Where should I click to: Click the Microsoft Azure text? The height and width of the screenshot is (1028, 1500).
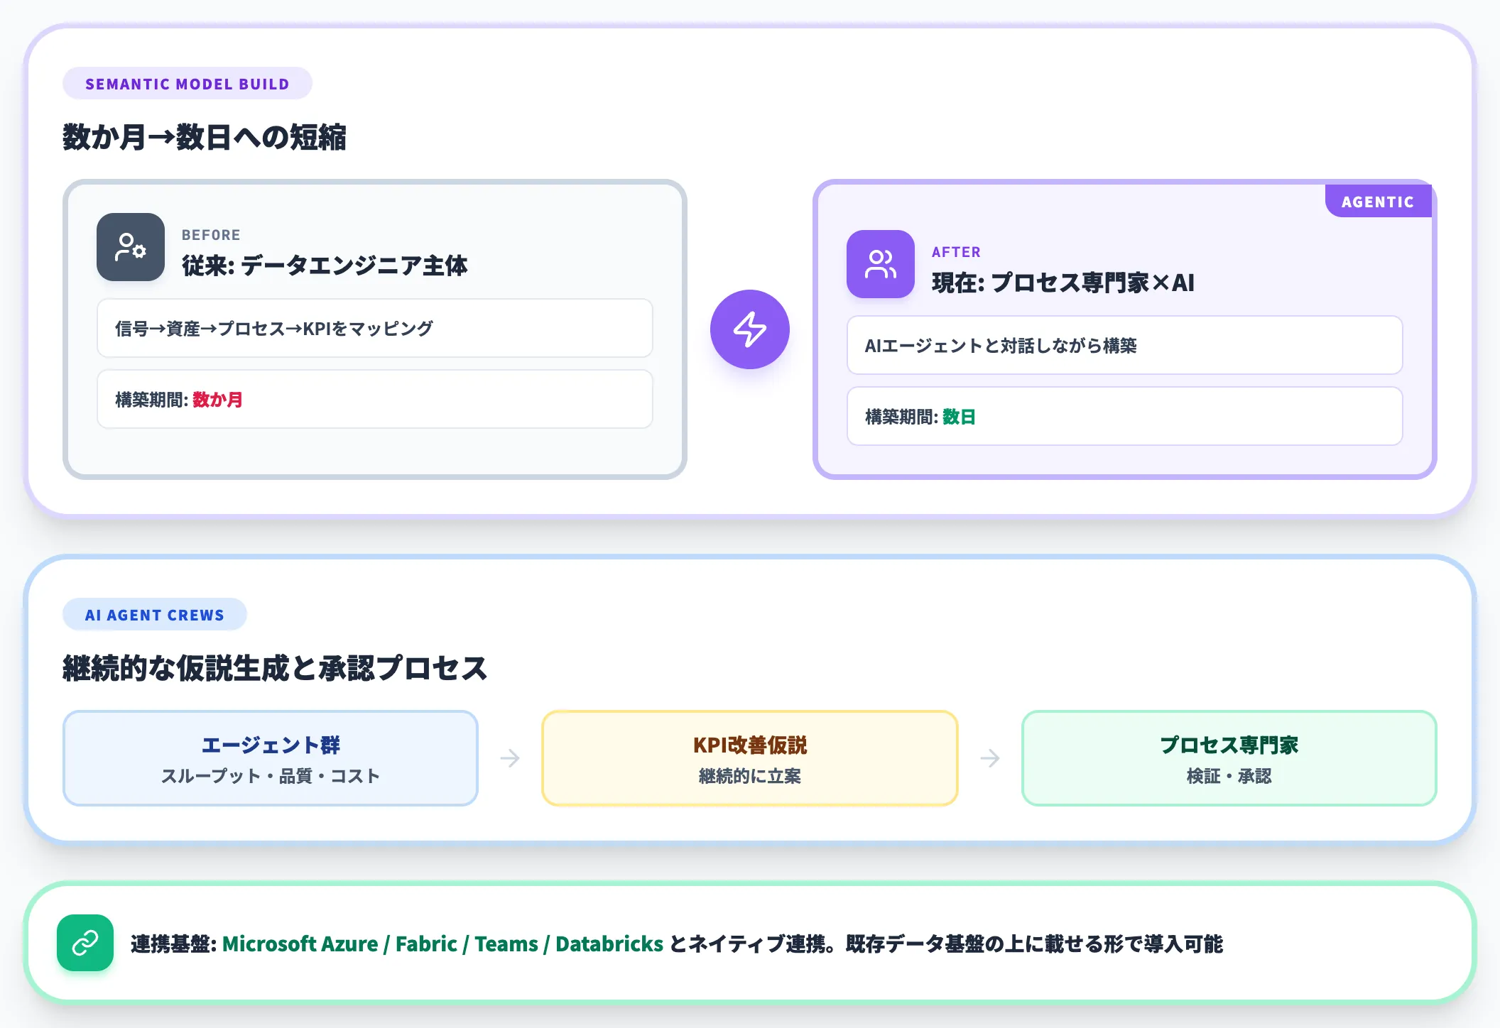point(300,944)
